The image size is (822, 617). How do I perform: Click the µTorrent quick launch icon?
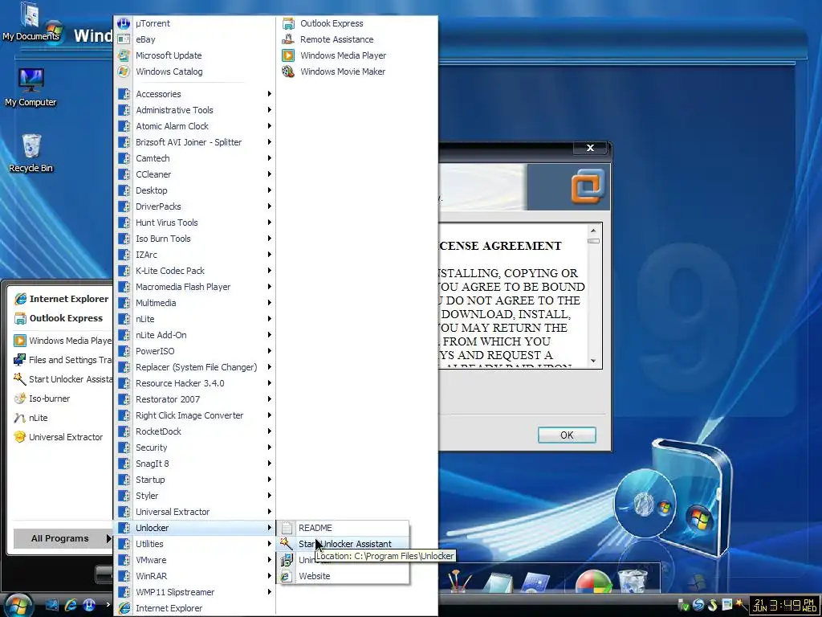(x=89, y=605)
